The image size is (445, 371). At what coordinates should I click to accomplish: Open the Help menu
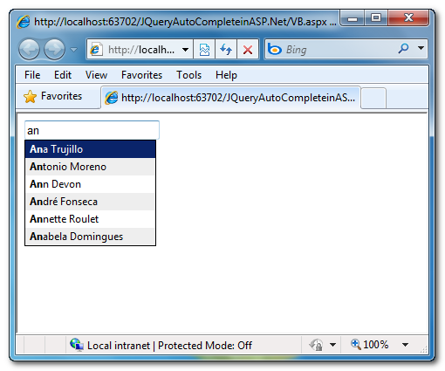tap(226, 75)
